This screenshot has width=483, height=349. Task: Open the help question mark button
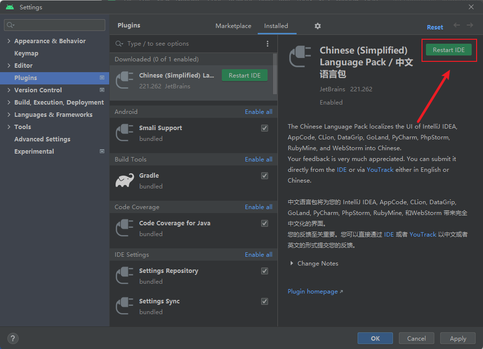click(13, 339)
